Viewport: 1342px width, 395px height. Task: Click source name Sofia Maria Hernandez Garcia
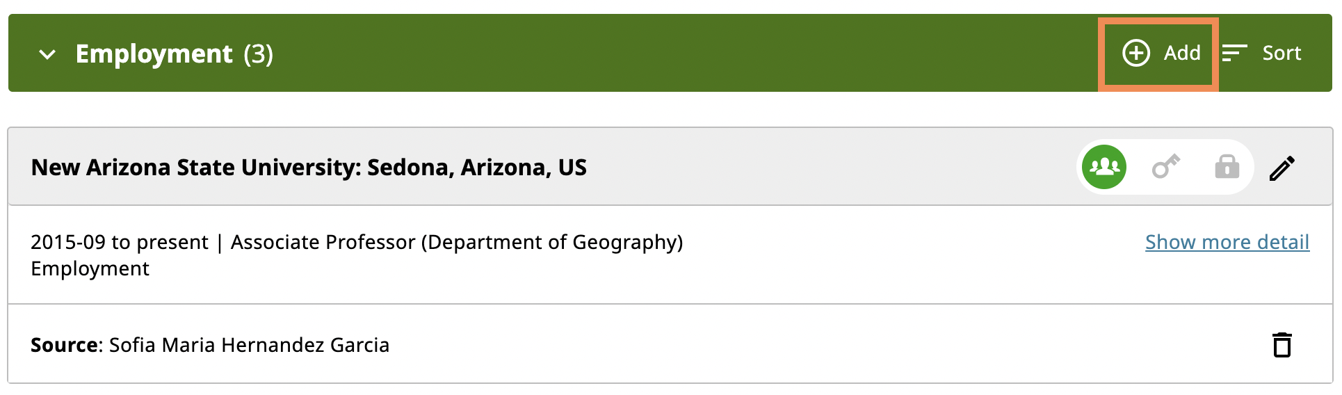(x=250, y=345)
